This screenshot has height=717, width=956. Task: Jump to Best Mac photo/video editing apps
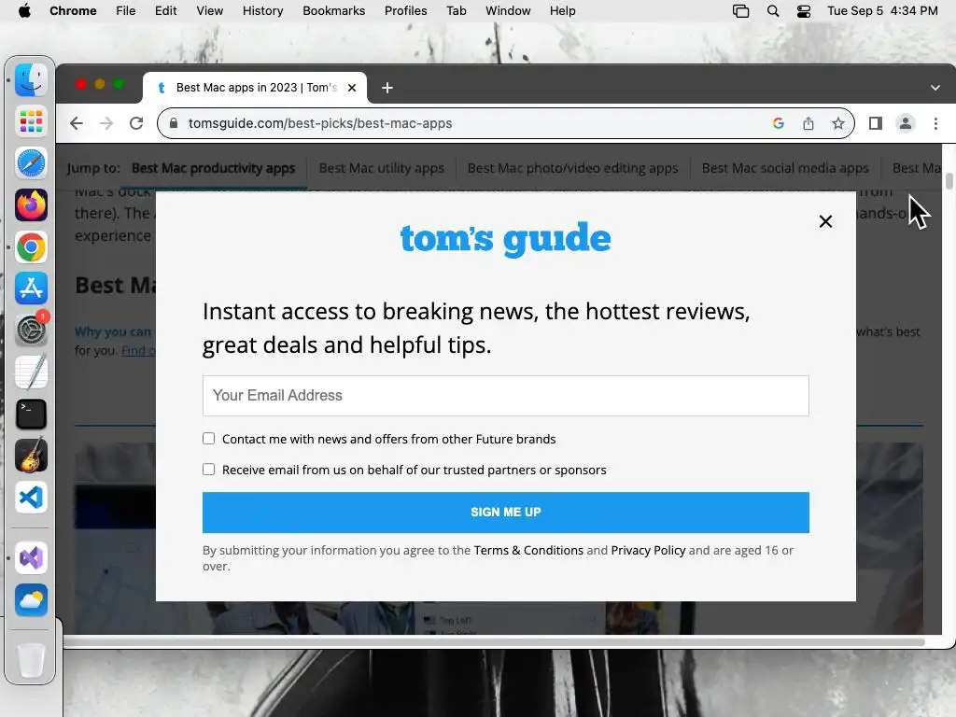pos(572,168)
